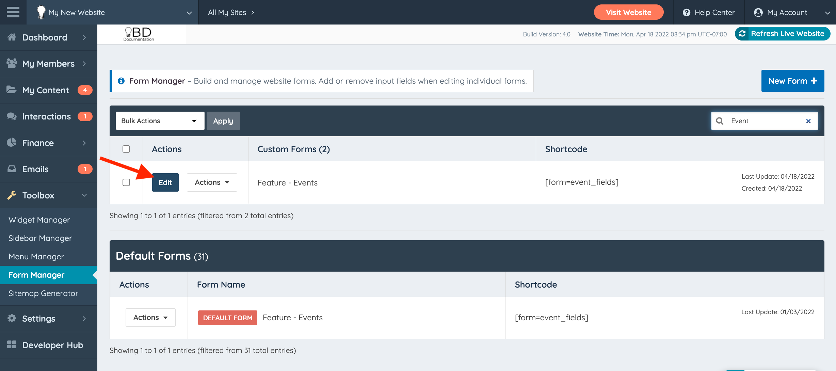Click the orange Visit Website button

628,12
